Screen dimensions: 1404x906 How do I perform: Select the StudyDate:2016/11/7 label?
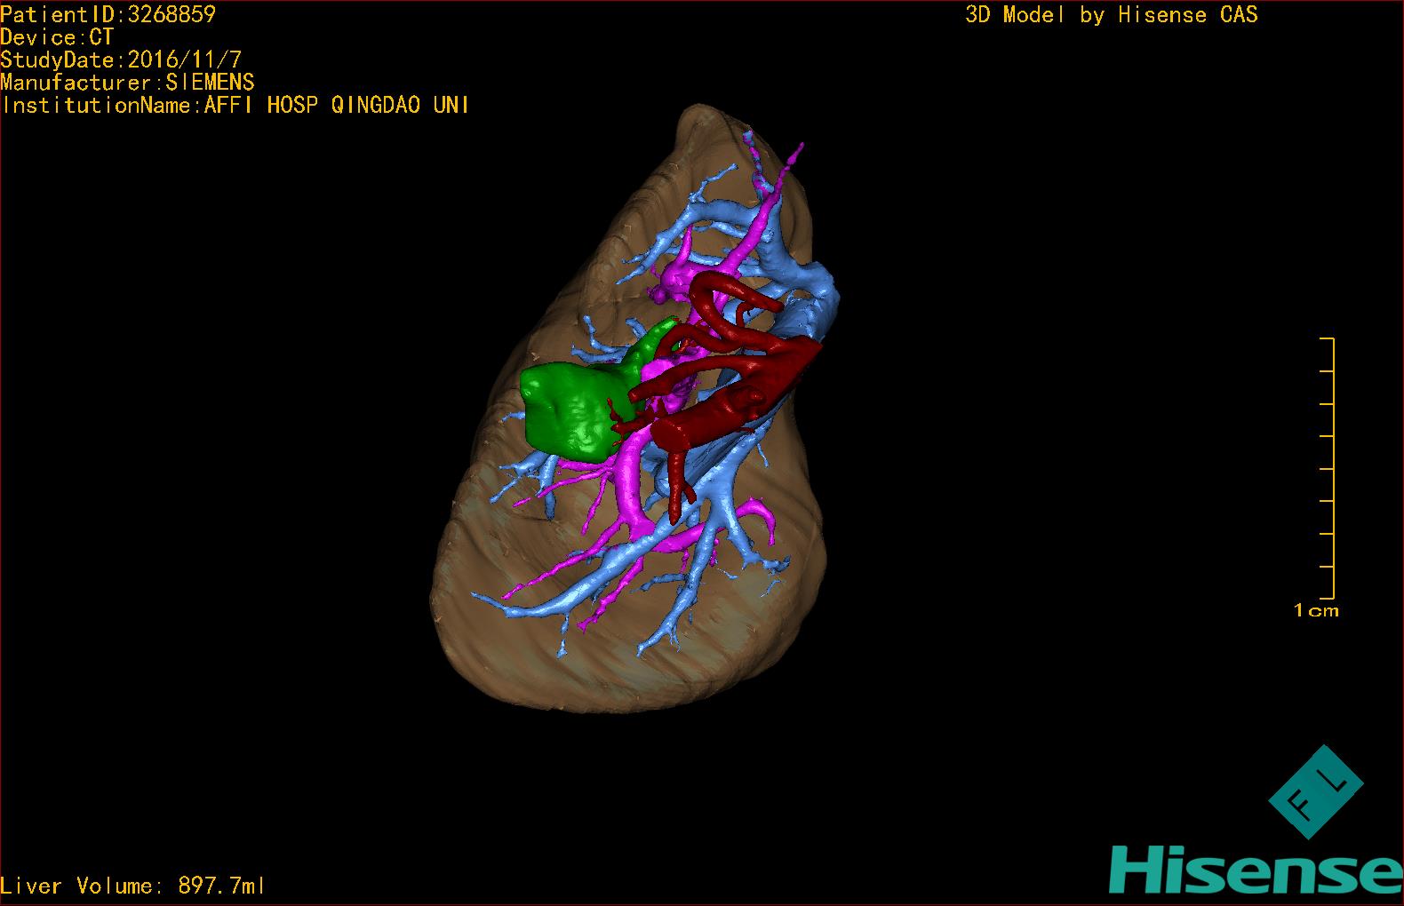pos(121,60)
